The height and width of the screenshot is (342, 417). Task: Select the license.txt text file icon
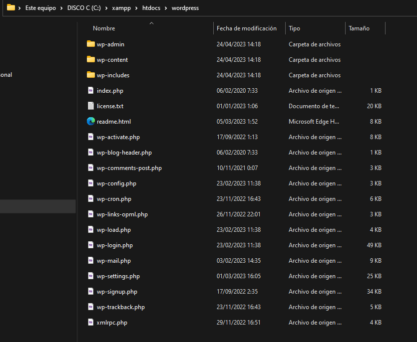pyautogui.click(x=90, y=106)
